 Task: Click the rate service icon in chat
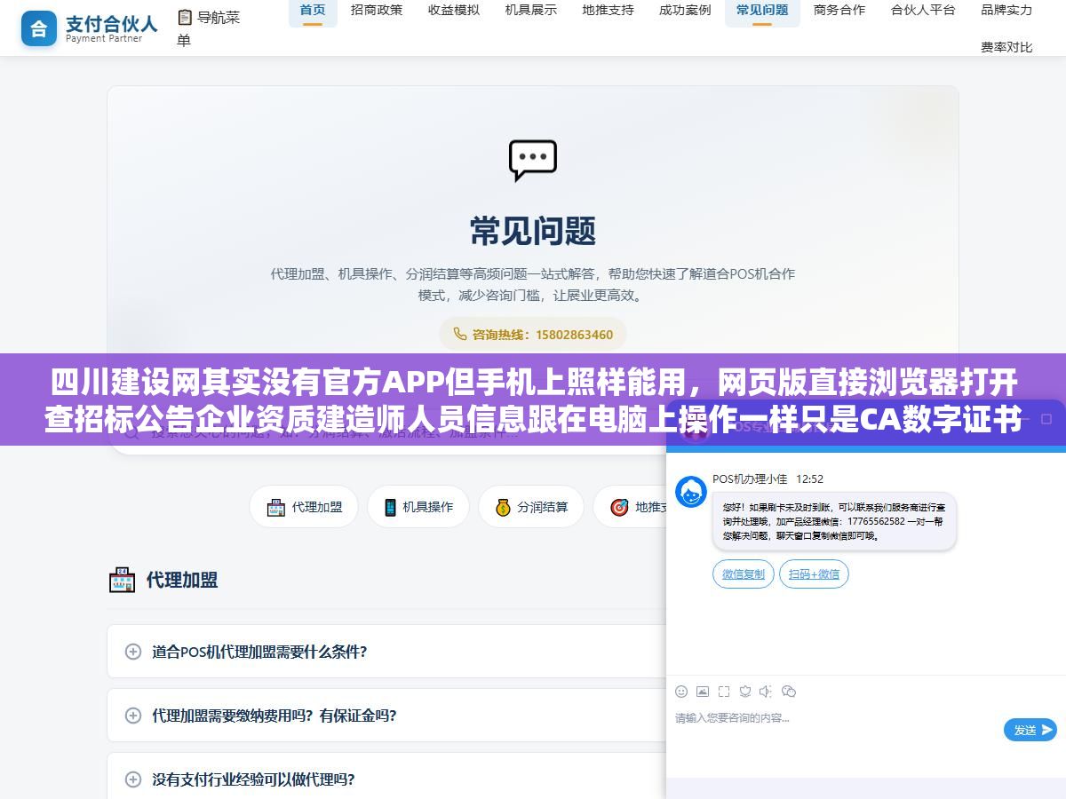pos(745,692)
